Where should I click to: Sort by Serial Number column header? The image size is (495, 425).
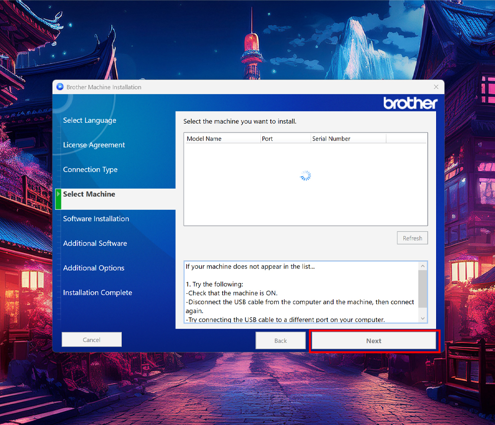coord(348,139)
